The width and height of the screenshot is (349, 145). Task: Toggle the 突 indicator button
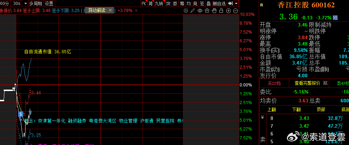[168, 4]
